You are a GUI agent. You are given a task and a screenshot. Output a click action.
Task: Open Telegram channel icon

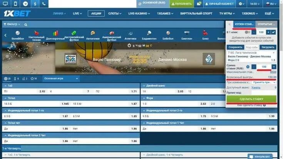pyautogui.click(x=25, y=3)
